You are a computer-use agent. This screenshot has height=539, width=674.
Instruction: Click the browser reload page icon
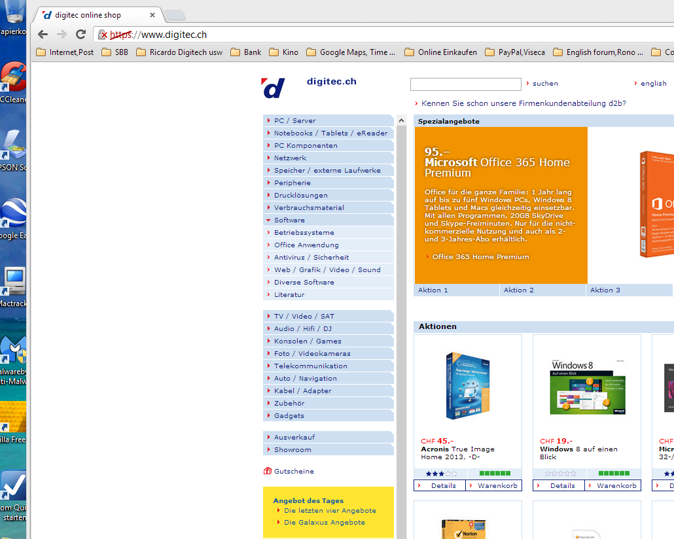81,35
